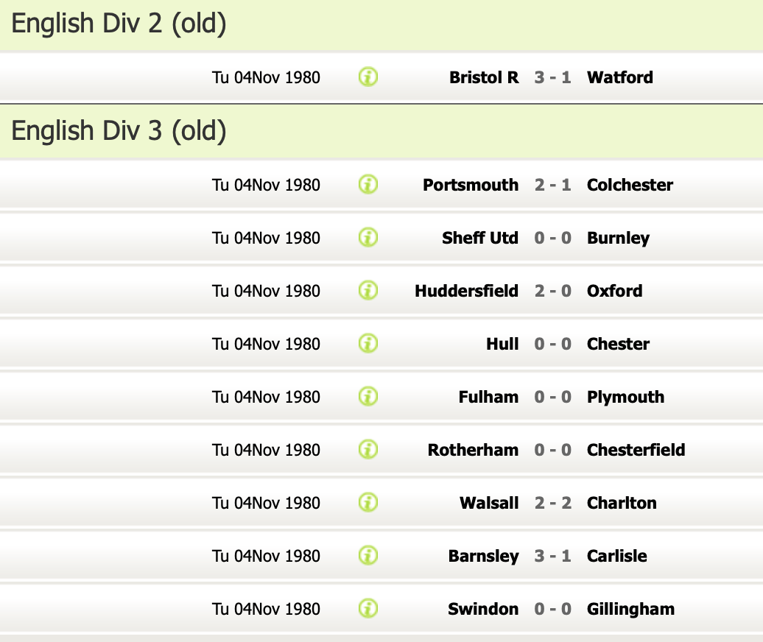Image resolution: width=763 pixels, height=642 pixels.
Task: Open the Portsmouth team page
Action: tap(471, 185)
